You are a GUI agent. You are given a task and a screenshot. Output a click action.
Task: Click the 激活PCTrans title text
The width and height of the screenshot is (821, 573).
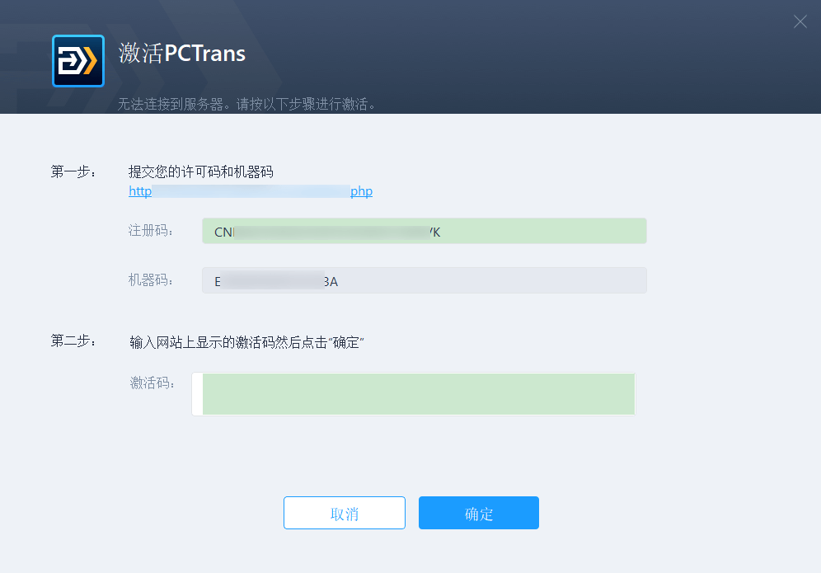(x=182, y=54)
